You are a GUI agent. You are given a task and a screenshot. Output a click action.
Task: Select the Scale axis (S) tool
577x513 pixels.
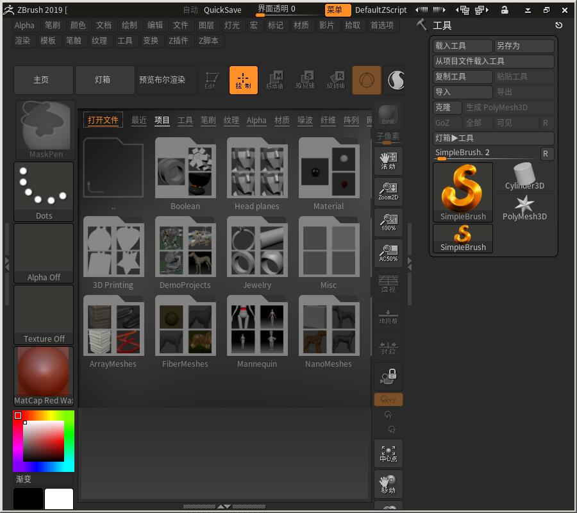point(305,80)
